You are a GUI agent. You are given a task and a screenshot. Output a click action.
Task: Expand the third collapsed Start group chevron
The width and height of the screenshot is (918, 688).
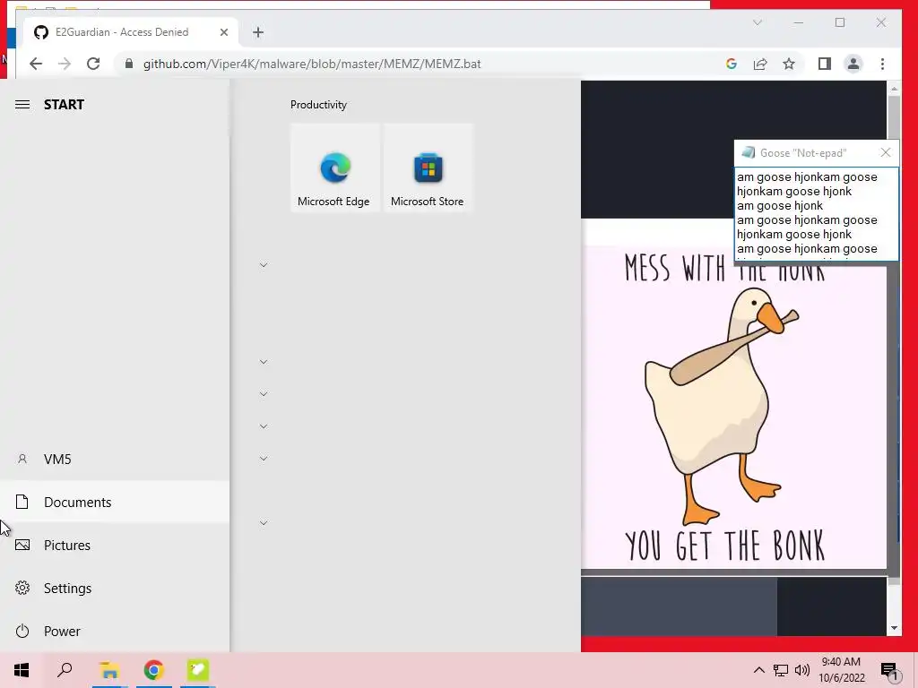264,394
